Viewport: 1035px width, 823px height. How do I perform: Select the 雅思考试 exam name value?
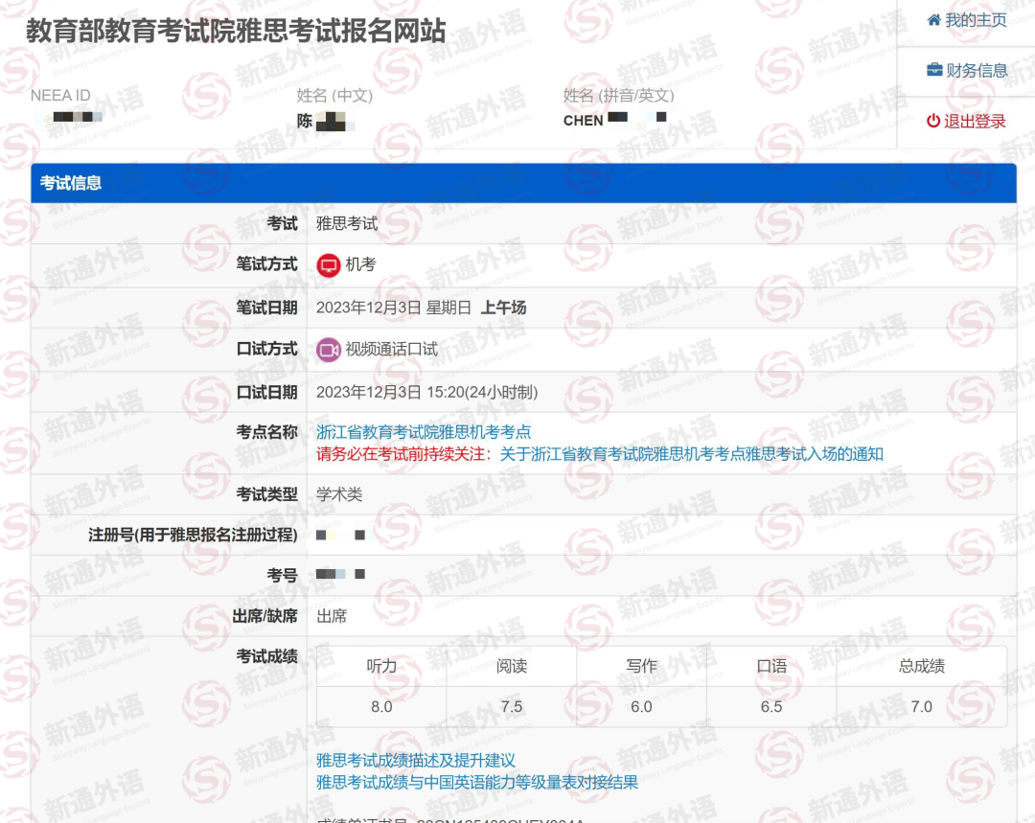coord(347,224)
